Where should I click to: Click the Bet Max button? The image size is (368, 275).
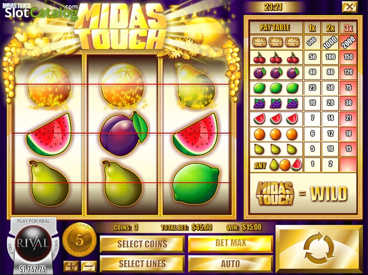tap(231, 243)
